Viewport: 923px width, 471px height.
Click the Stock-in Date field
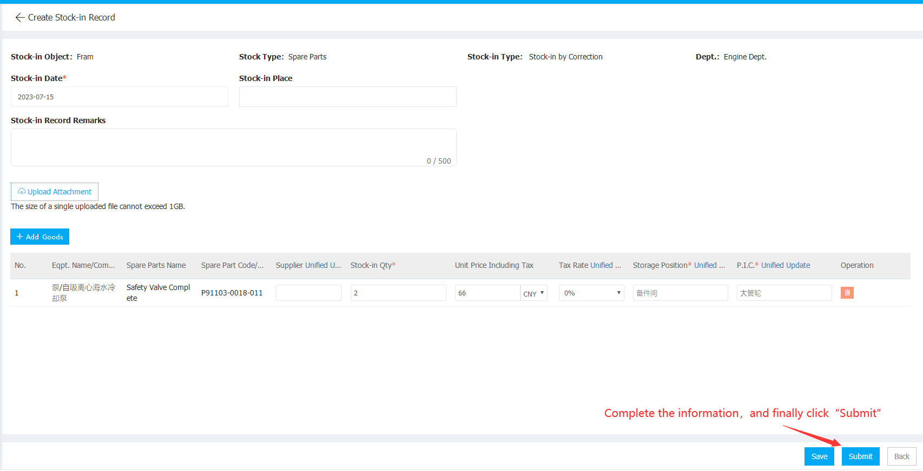(120, 97)
